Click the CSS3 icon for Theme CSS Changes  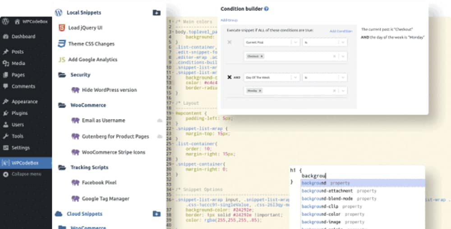62,44
